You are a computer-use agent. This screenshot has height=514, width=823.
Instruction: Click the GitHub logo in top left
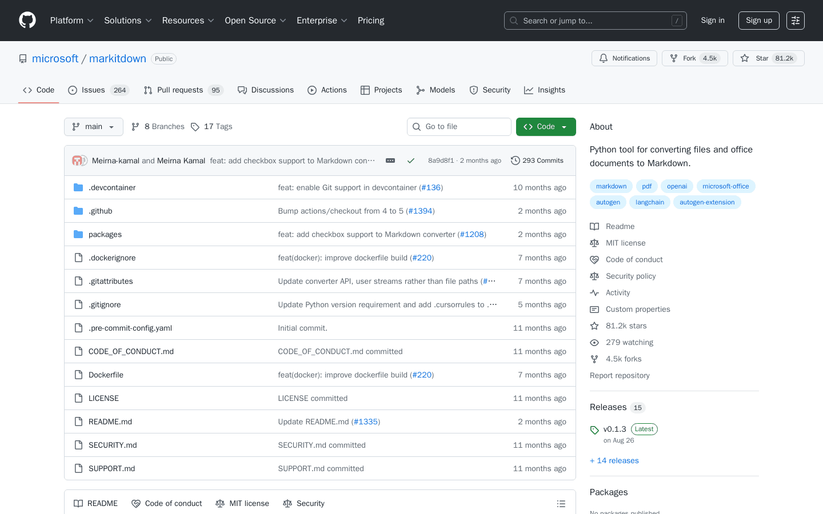tap(27, 20)
